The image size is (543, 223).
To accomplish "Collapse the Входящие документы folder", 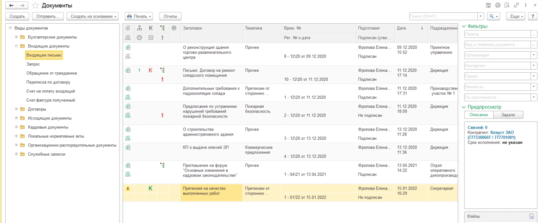I will click(16, 46).
